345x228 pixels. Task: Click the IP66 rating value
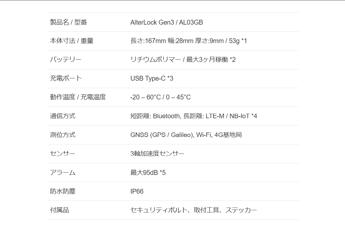click(x=137, y=191)
